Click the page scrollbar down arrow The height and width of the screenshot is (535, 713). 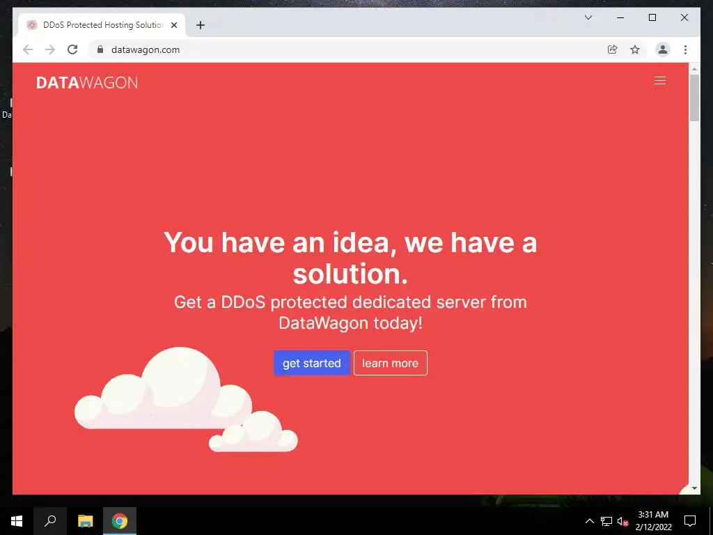tap(694, 488)
